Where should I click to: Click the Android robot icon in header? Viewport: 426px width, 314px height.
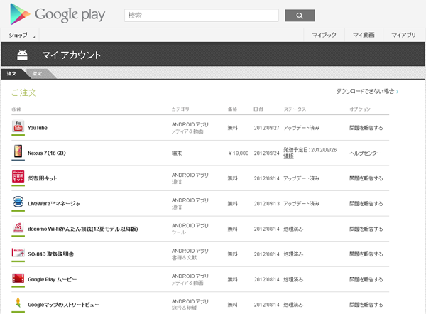22,55
